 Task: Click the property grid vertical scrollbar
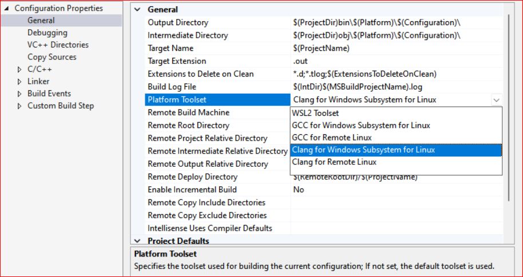tap(509, 108)
